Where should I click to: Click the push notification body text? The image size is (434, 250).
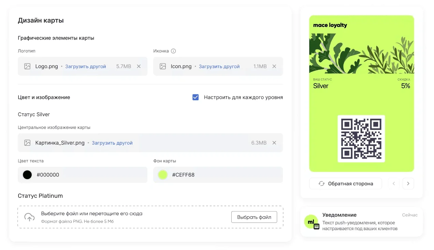(360, 226)
